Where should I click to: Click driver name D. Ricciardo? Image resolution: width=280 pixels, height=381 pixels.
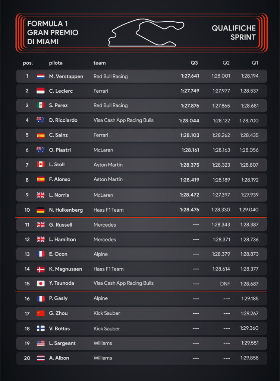tap(63, 120)
